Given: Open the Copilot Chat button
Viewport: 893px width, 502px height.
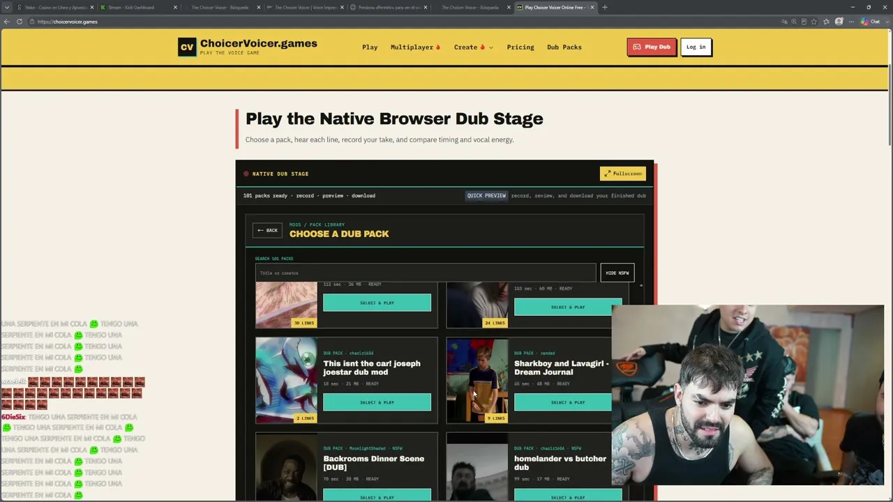Looking at the screenshot, I should [x=869, y=22].
